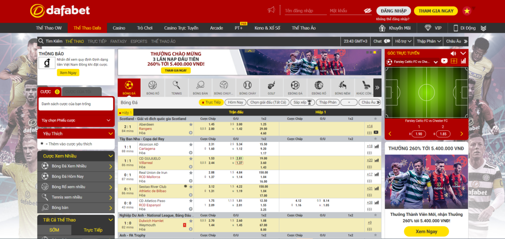Open the Casino Trực Tuyến menu item
505x239 pixels.
coord(181,28)
